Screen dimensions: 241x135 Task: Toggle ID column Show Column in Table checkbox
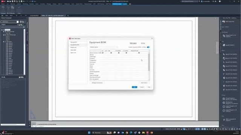pyautogui.click(x=103, y=53)
